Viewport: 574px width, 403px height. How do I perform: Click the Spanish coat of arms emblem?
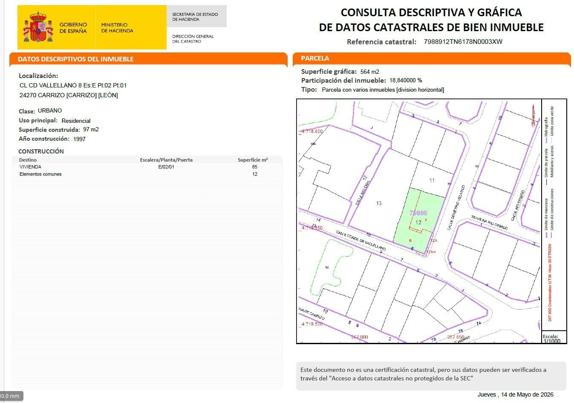pos(38,27)
